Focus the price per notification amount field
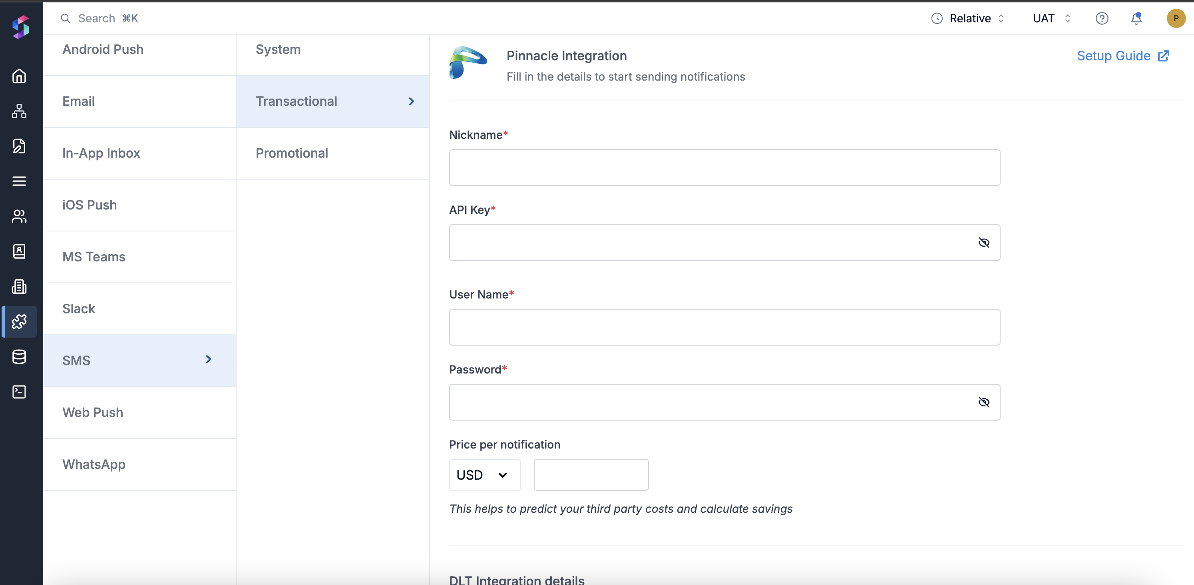Viewport: 1194px width, 585px height. [591, 475]
